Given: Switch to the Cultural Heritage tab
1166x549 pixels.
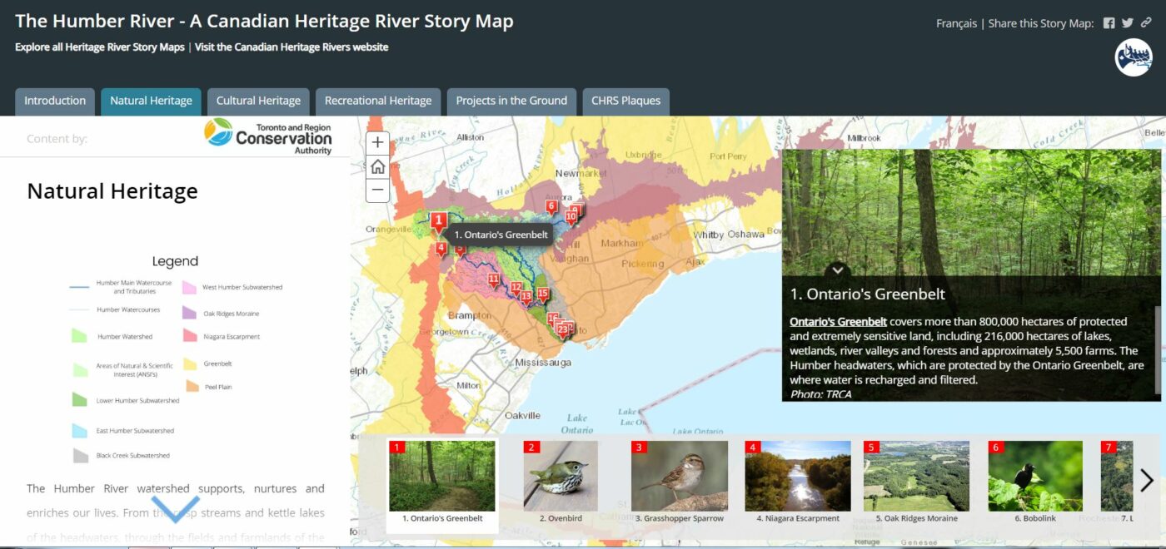Looking at the screenshot, I should (x=258, y=101).
